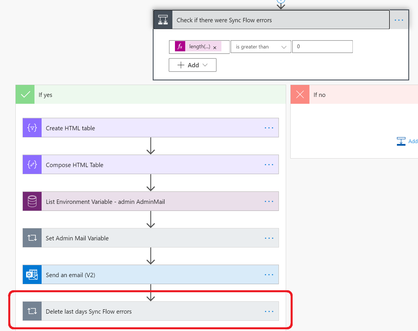Click the Add link in the If no branch
This screenshot has width=418, height=331.
(x=413, y=141)
